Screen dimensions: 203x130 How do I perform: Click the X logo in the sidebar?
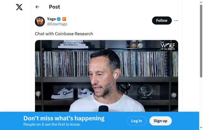tap(19, 7)
